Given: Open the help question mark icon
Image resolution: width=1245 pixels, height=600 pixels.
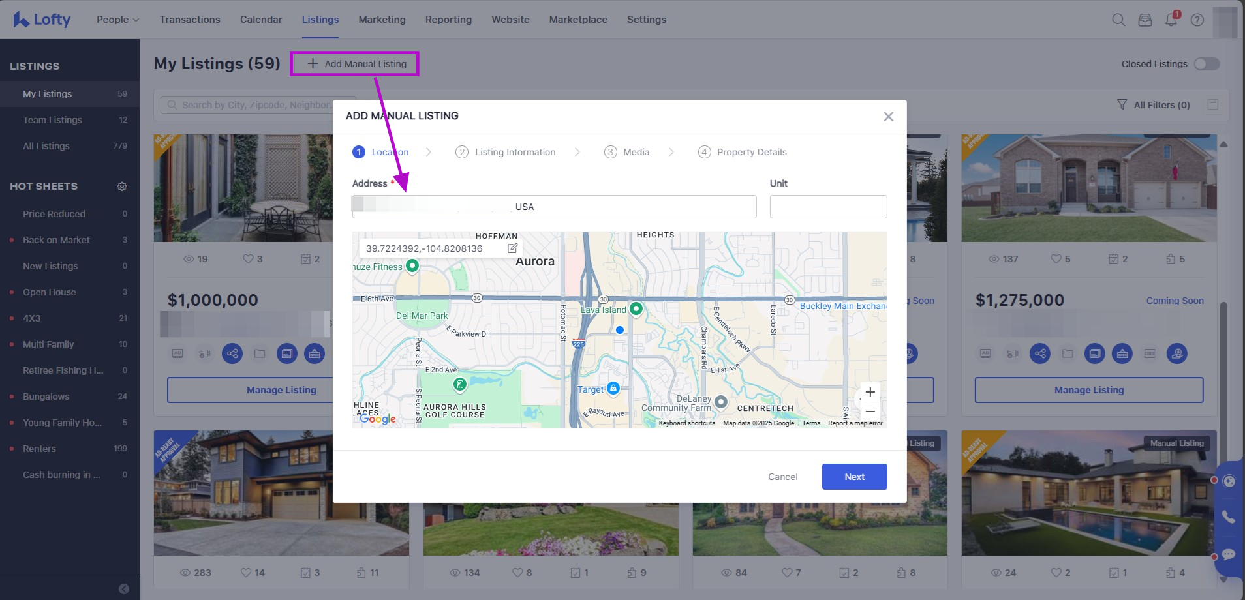Looking at the screenshot, I should [1197, 20].
